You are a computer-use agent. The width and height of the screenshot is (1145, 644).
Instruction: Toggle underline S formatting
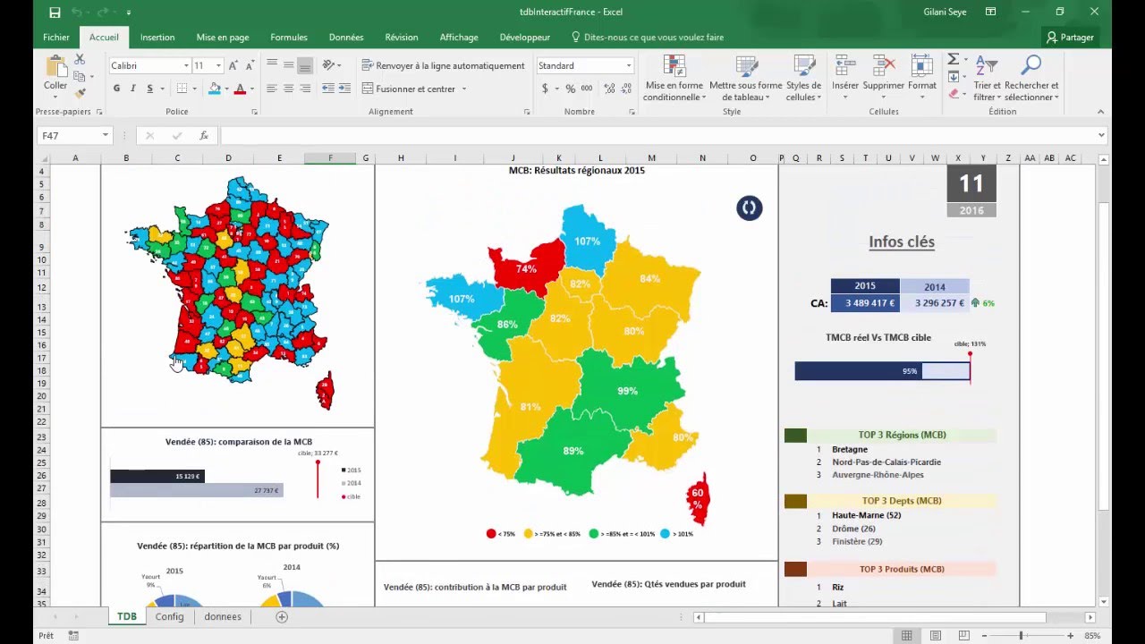coord(149,89)
